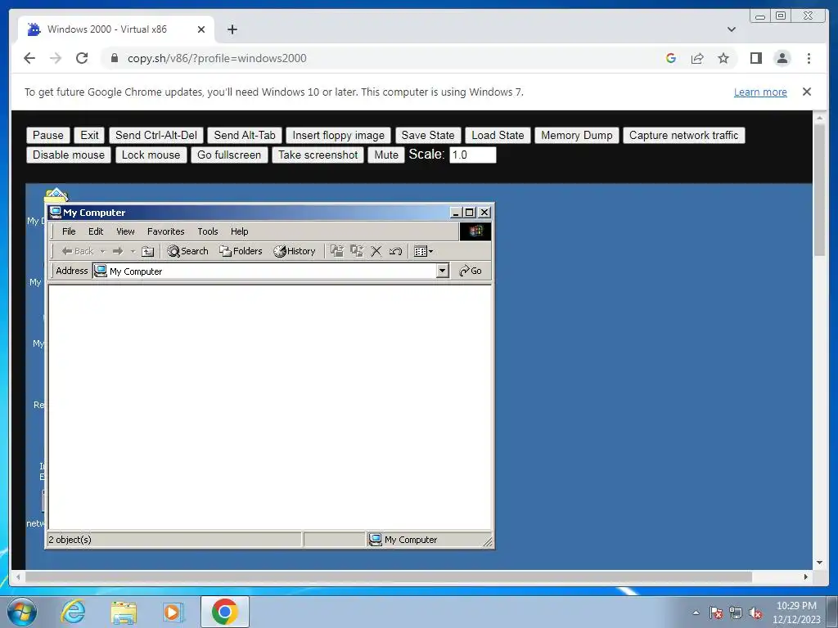The height and width of the screenshot is (628, 838).
Task: Open the View menu in My Computer
Action: (125, 231)
